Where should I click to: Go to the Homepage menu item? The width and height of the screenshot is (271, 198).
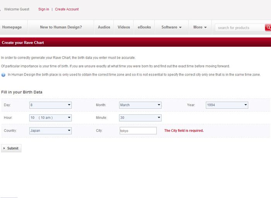12,27
